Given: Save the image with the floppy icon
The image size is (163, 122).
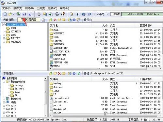Looking at the screenshot, I should [24, 14].
